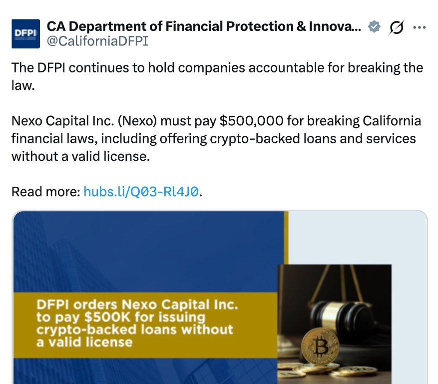
Task: Click the vertical gold stripe above photo
Action: coord(286,238)
